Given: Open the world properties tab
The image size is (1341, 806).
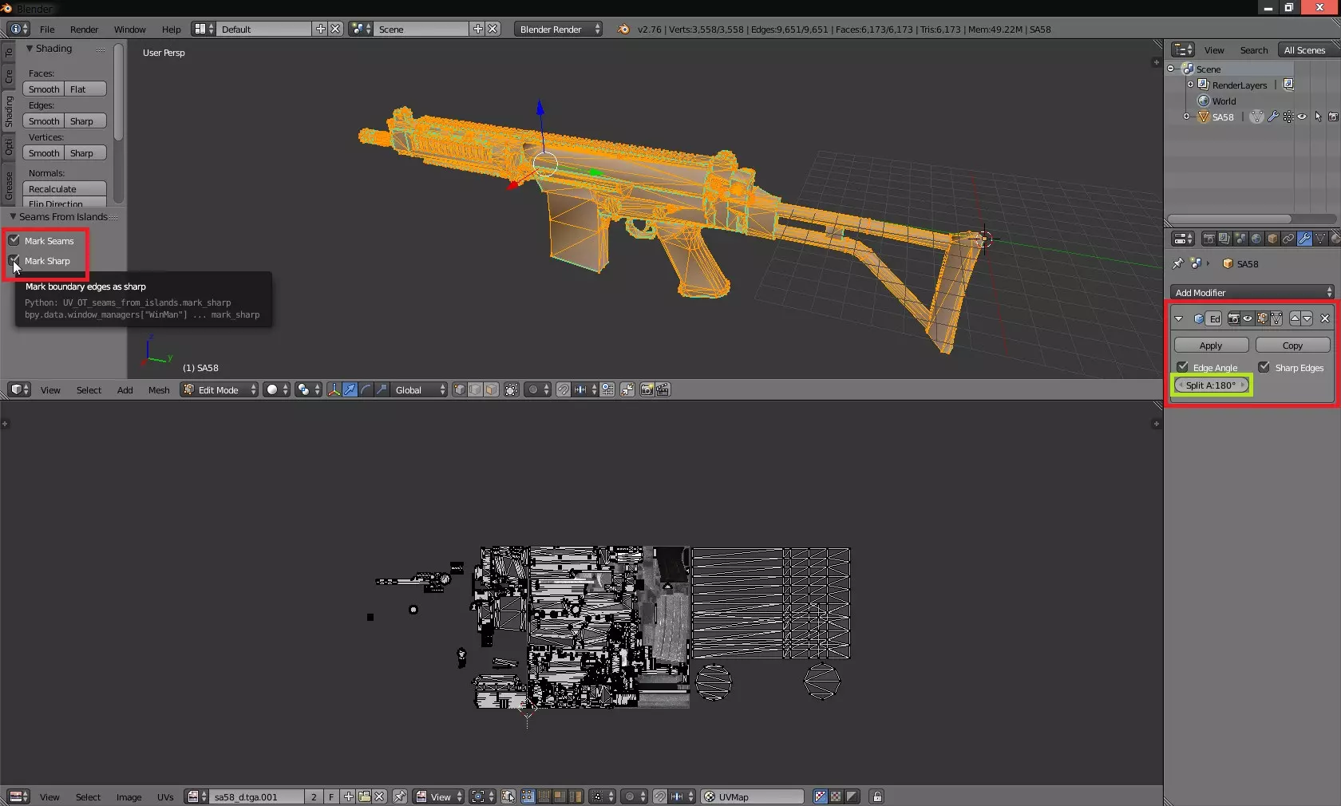Looking at the screenshot, I should (x=1256, y=239).
